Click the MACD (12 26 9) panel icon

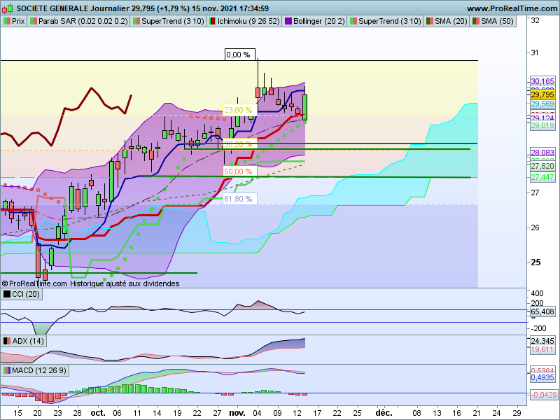pyautogui.click(x=7, y=370)
